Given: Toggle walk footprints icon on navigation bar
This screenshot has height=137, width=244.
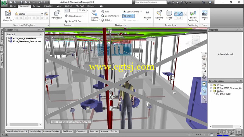Looking at the screenshot, I should pos(204,90).
